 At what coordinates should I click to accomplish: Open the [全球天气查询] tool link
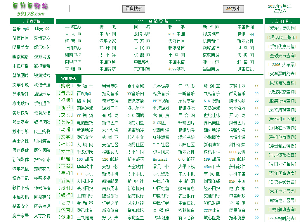pyautogui.click(x=282, y=56)
